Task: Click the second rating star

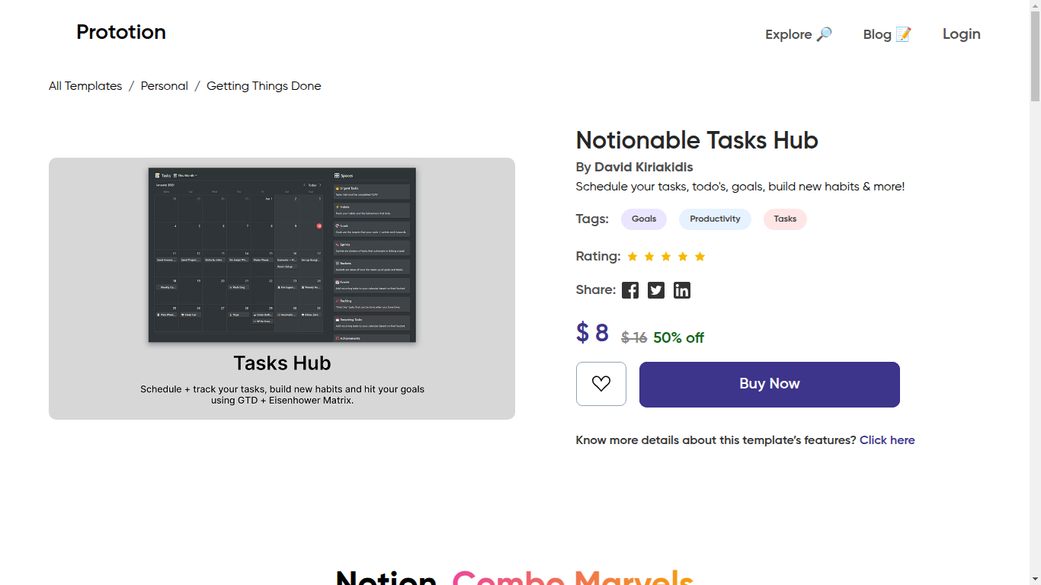Action: (x=649, y=257)
